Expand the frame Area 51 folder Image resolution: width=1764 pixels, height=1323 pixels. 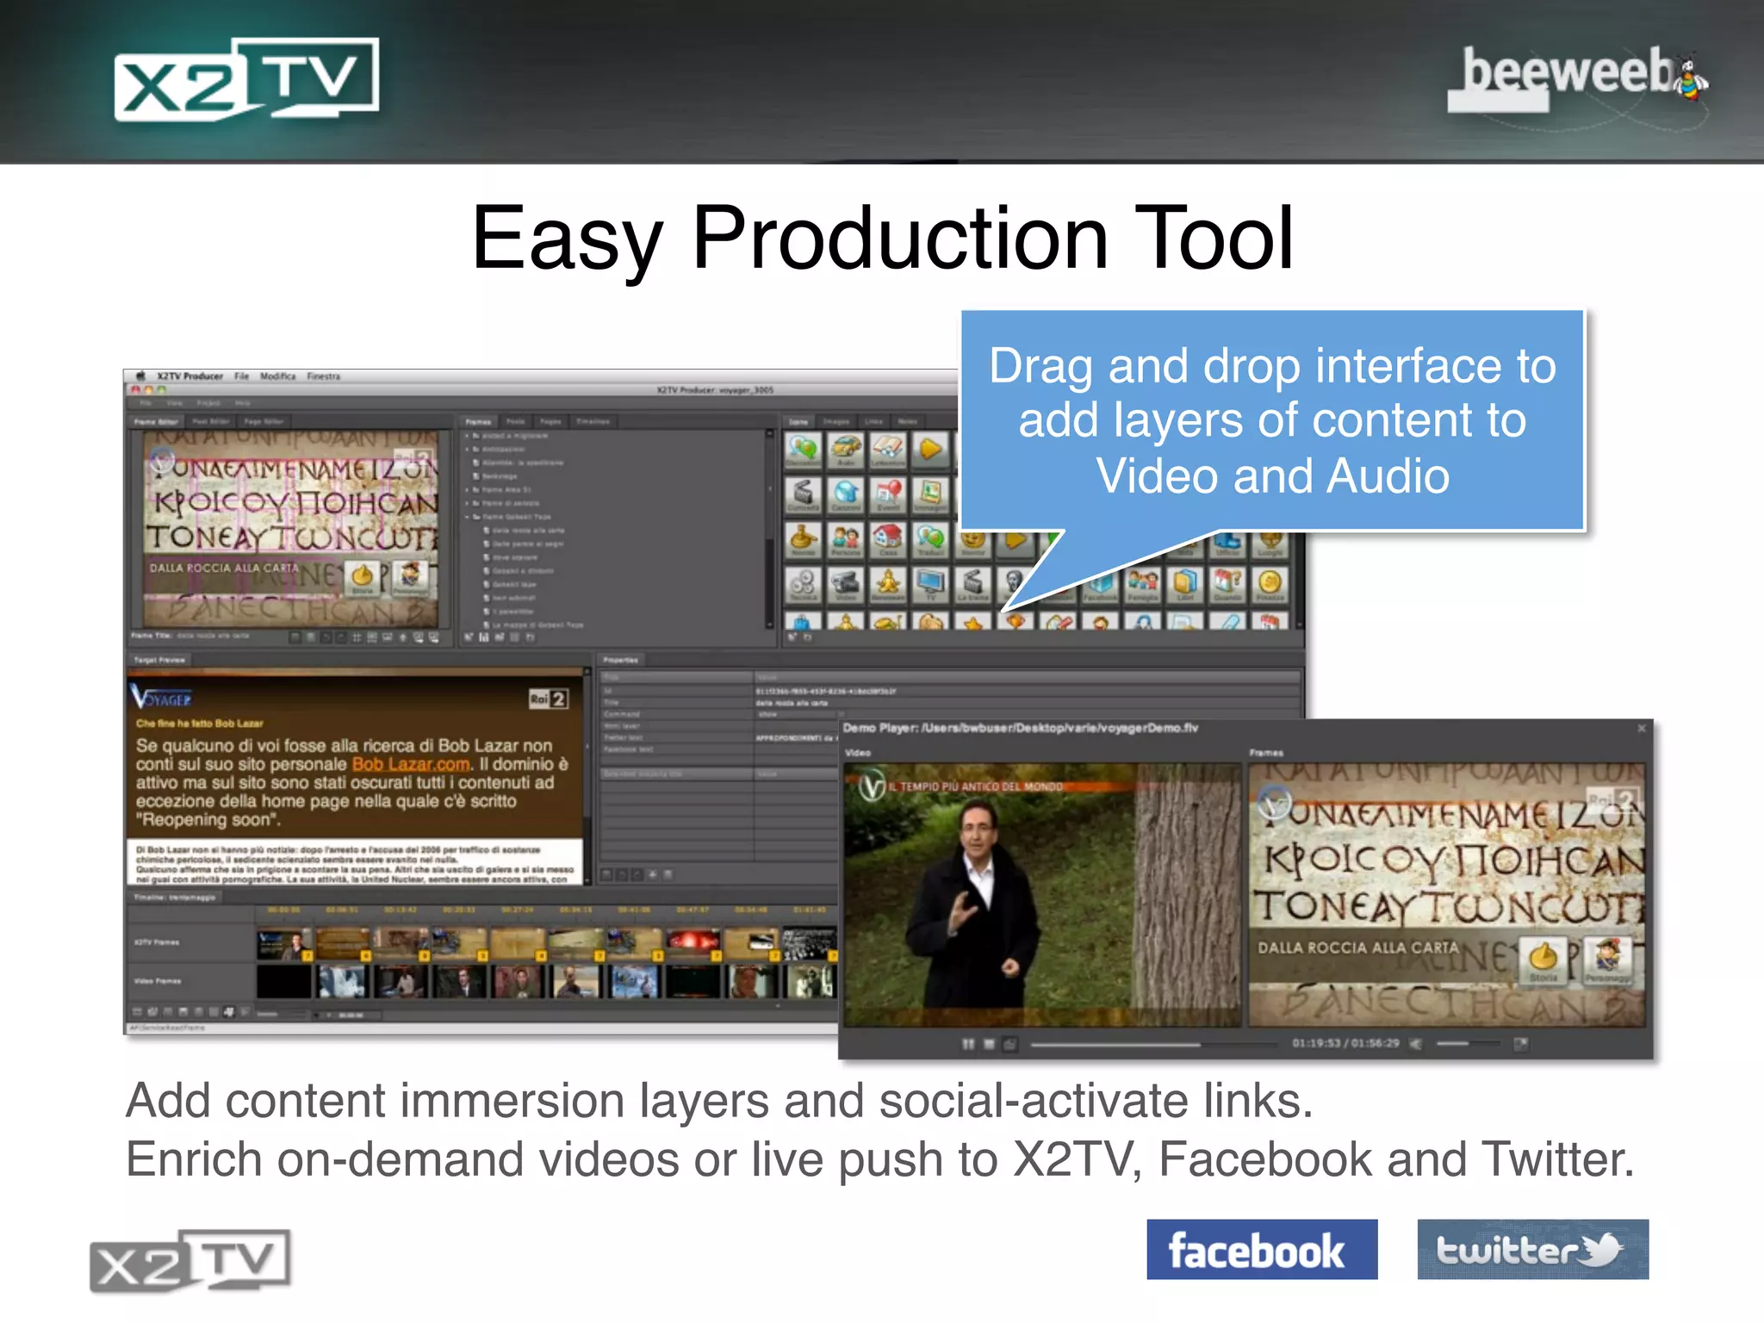tap(468, 489)
